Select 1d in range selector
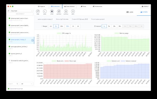 78,26
